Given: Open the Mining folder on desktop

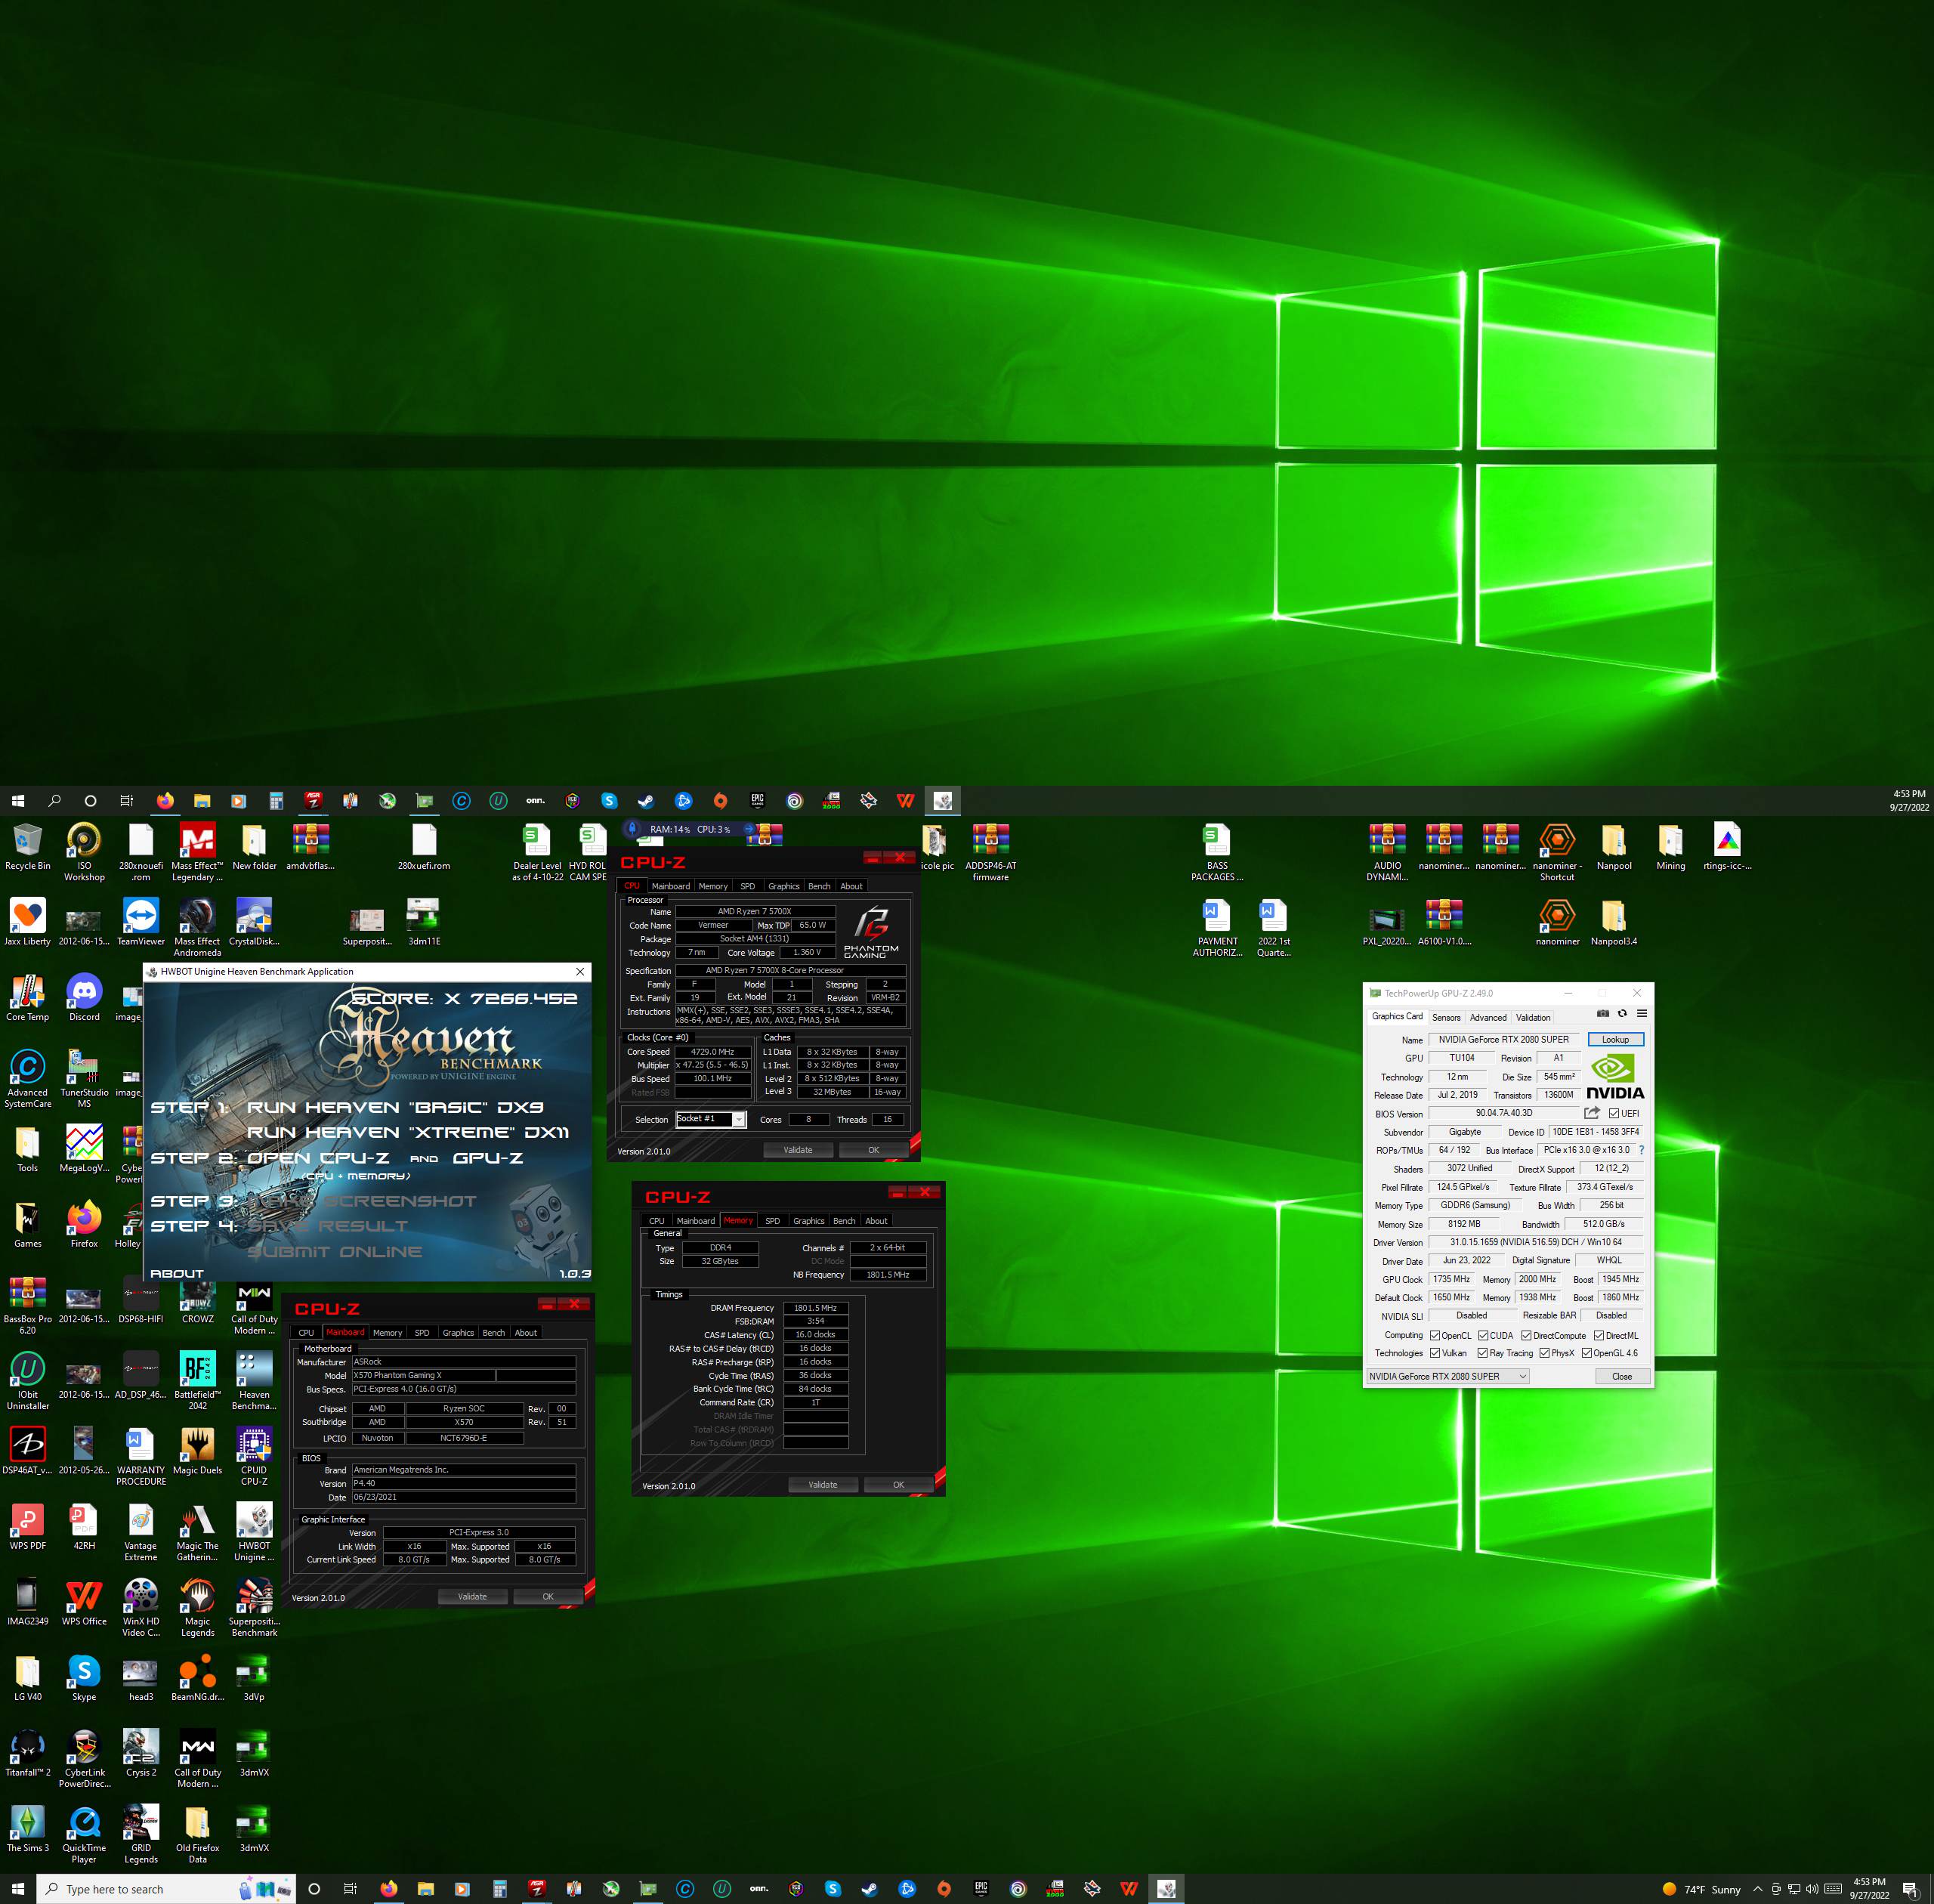Looking at the screenshot, I should pyautogui.click(x=1670, y=846).
